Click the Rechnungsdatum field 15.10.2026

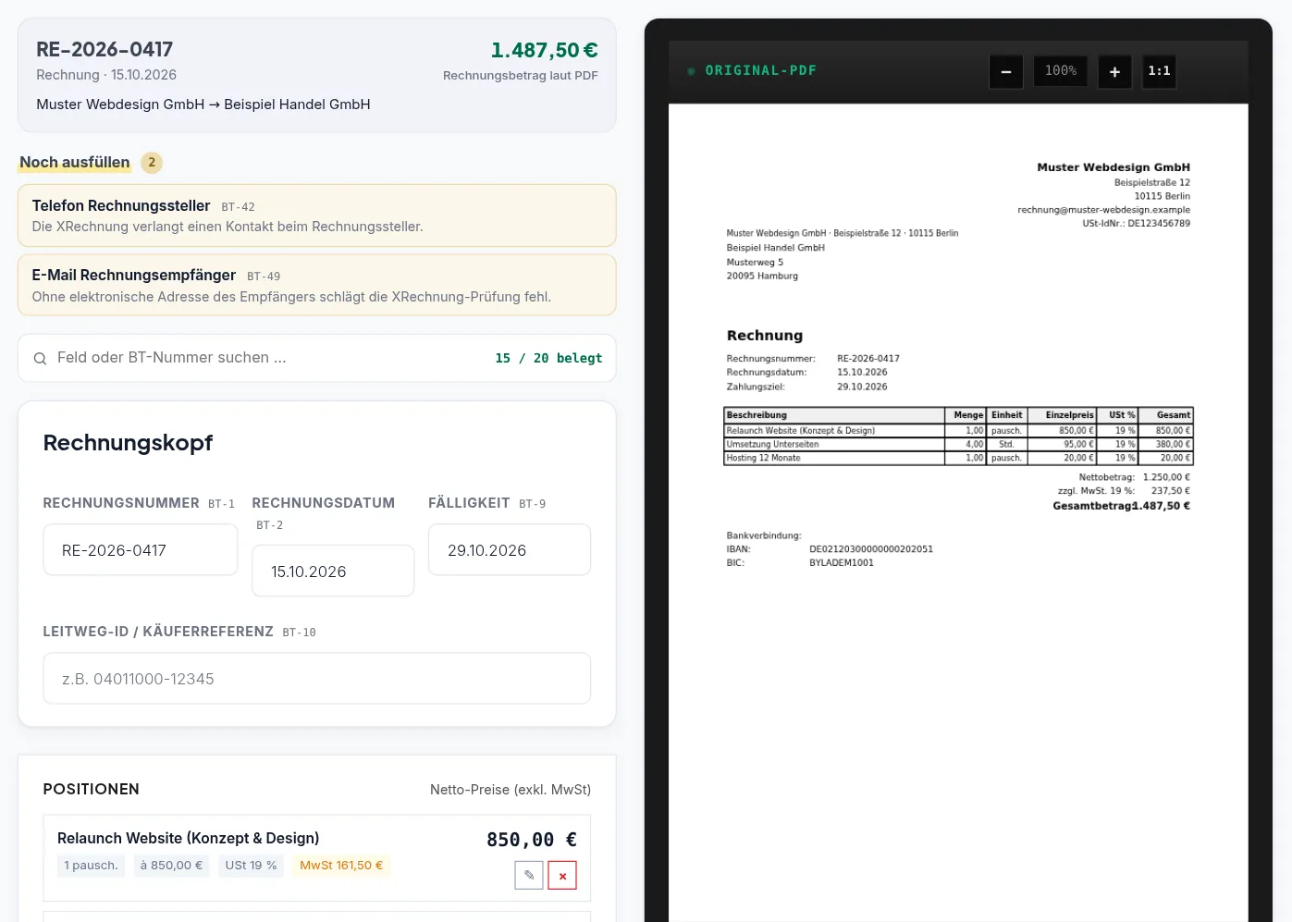(x=333, y=572)
